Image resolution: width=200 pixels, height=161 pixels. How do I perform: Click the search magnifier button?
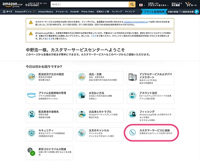click(x=132, y=4)
